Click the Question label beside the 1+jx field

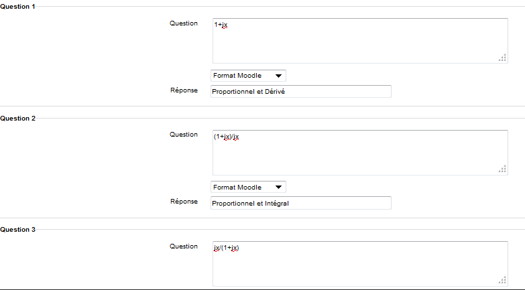tap(184, 23)
